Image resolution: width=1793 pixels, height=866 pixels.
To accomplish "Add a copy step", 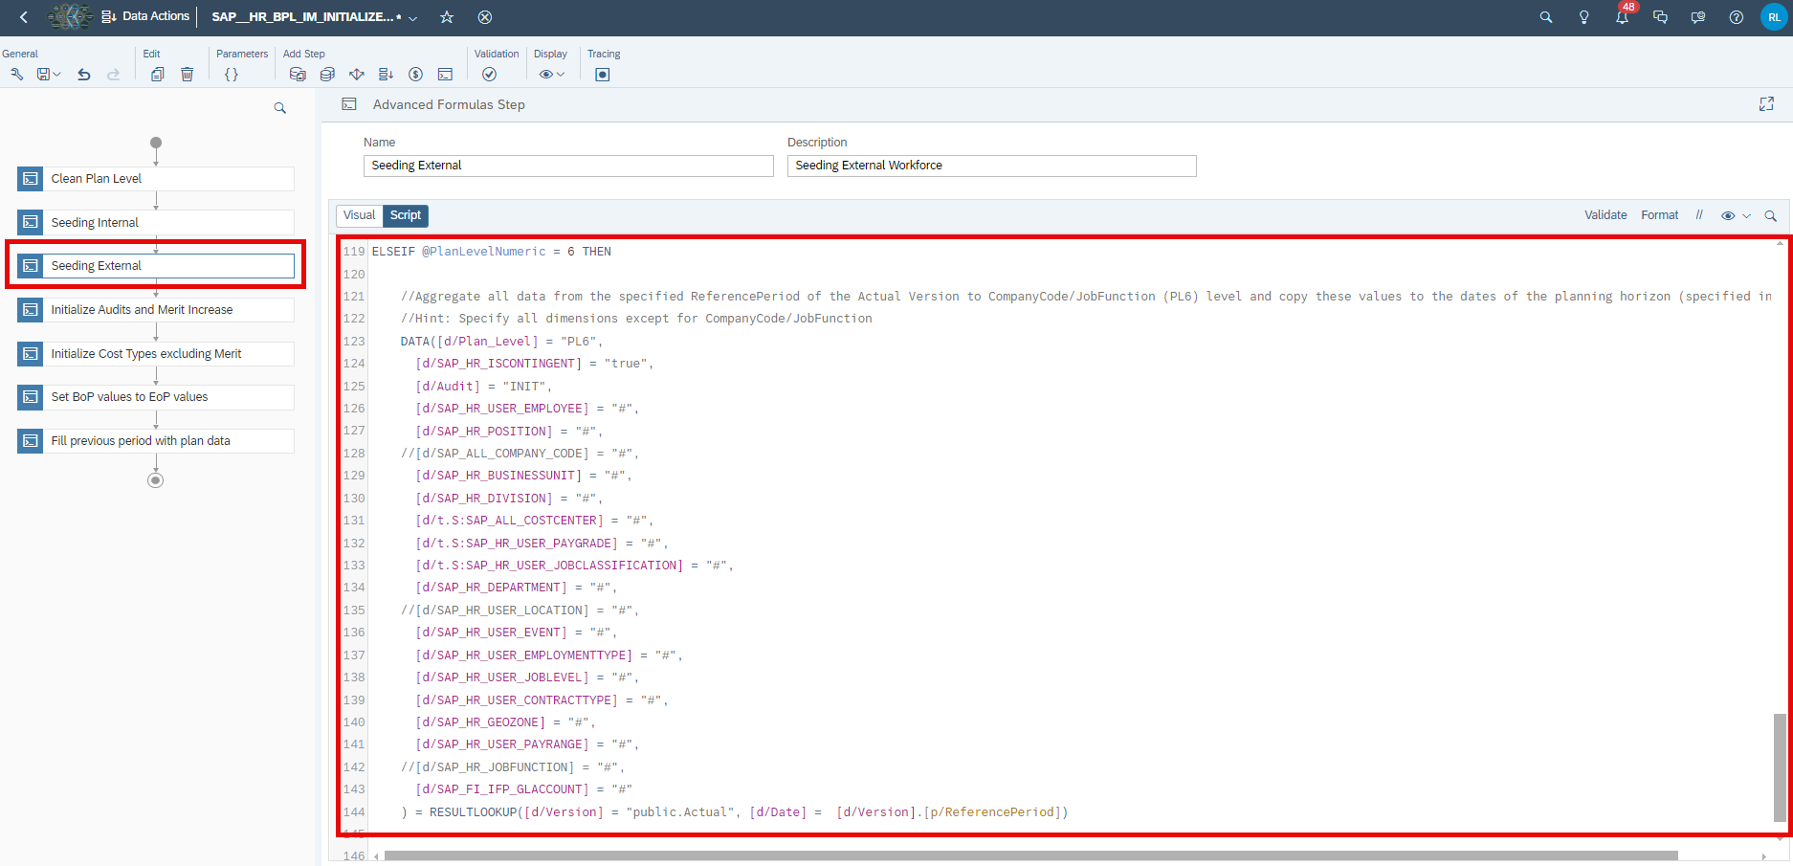I will pos(298,75).
